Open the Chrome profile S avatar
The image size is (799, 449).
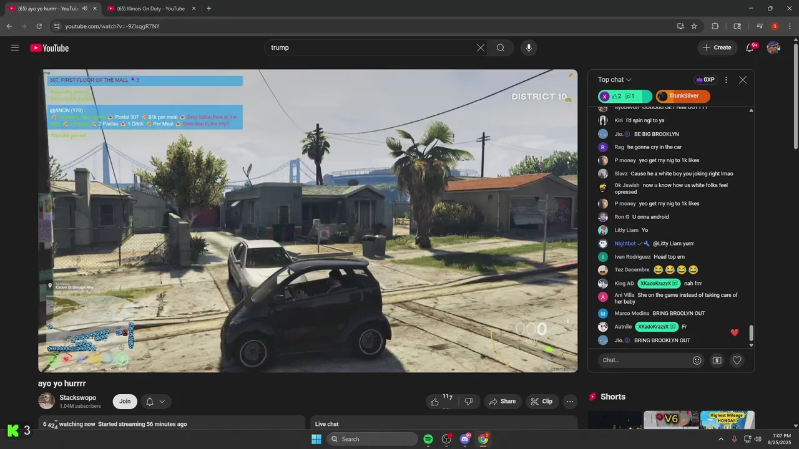coord(775,26)
